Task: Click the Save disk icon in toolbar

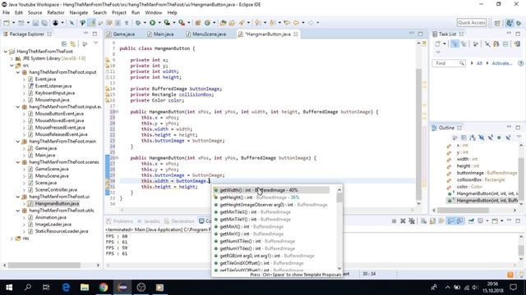Action: pos(35,23)
